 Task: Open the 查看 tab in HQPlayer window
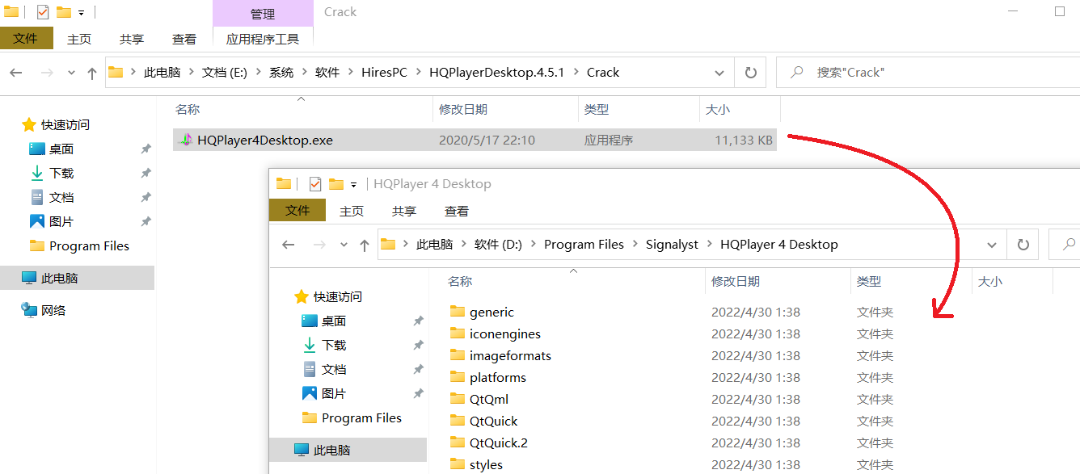[457, 211]
